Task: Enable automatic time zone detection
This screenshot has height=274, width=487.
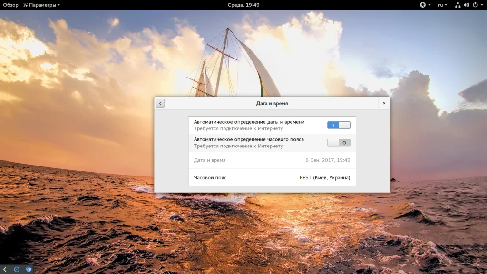Action: [x=339, y=143]
